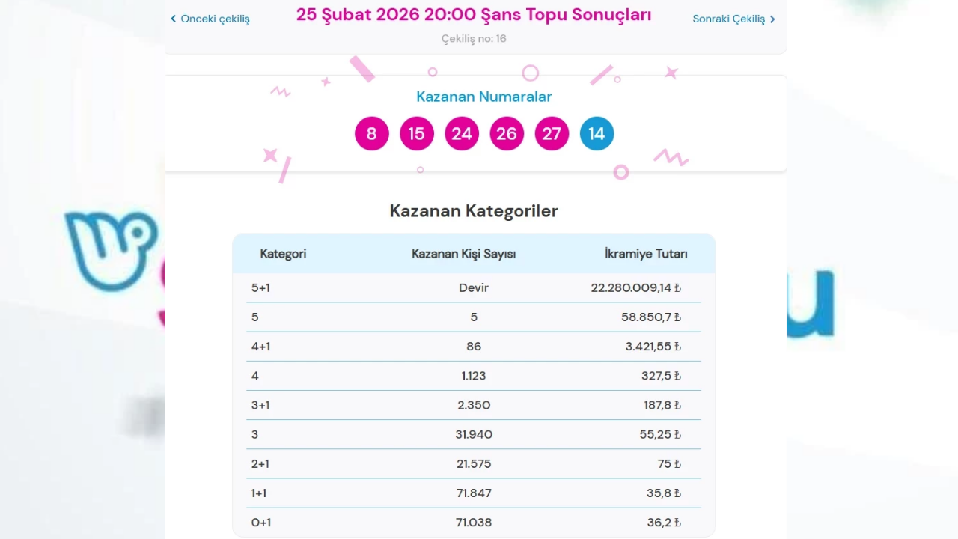The image size is (958, 539).
Task: Select the winning number ball 8
Action: click(x=371, y=133)
